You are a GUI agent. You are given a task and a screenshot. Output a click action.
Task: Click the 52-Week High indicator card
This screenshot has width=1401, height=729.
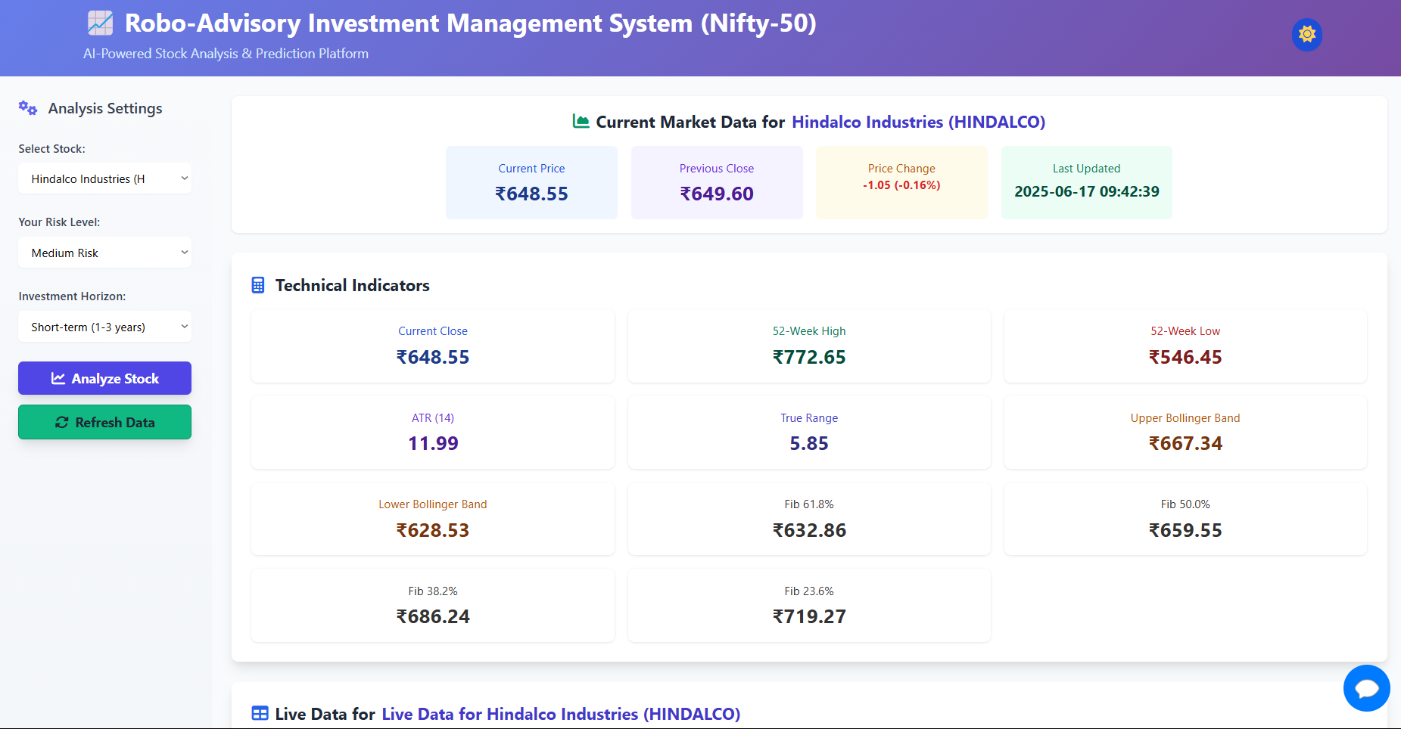click(x=808, y=346)
